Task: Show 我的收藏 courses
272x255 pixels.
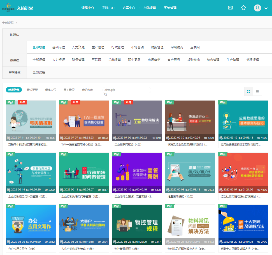Action: click(87, 90)
